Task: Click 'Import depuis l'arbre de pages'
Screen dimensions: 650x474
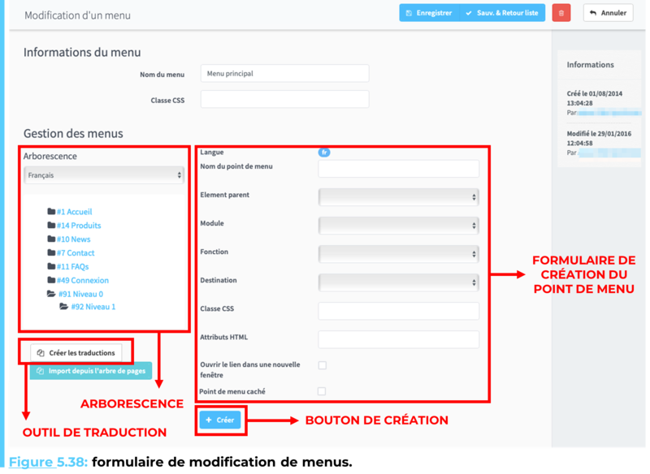Action: (x=91, y=371)
